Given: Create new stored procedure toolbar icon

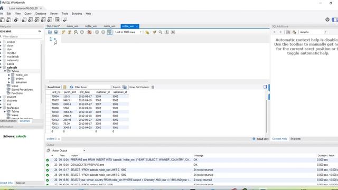Looking at the screenshot, I should pos(43,20).
